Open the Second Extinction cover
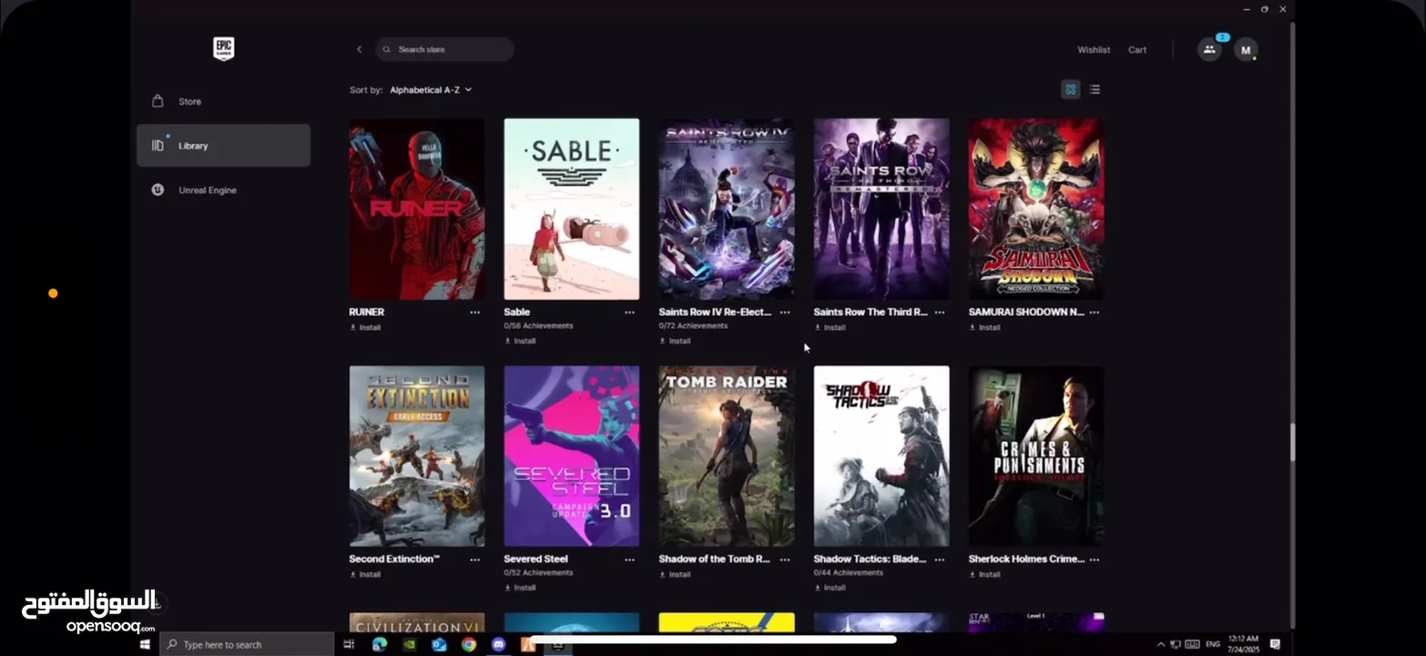The height and width of the screenshot is (656, 1426). 417,456
